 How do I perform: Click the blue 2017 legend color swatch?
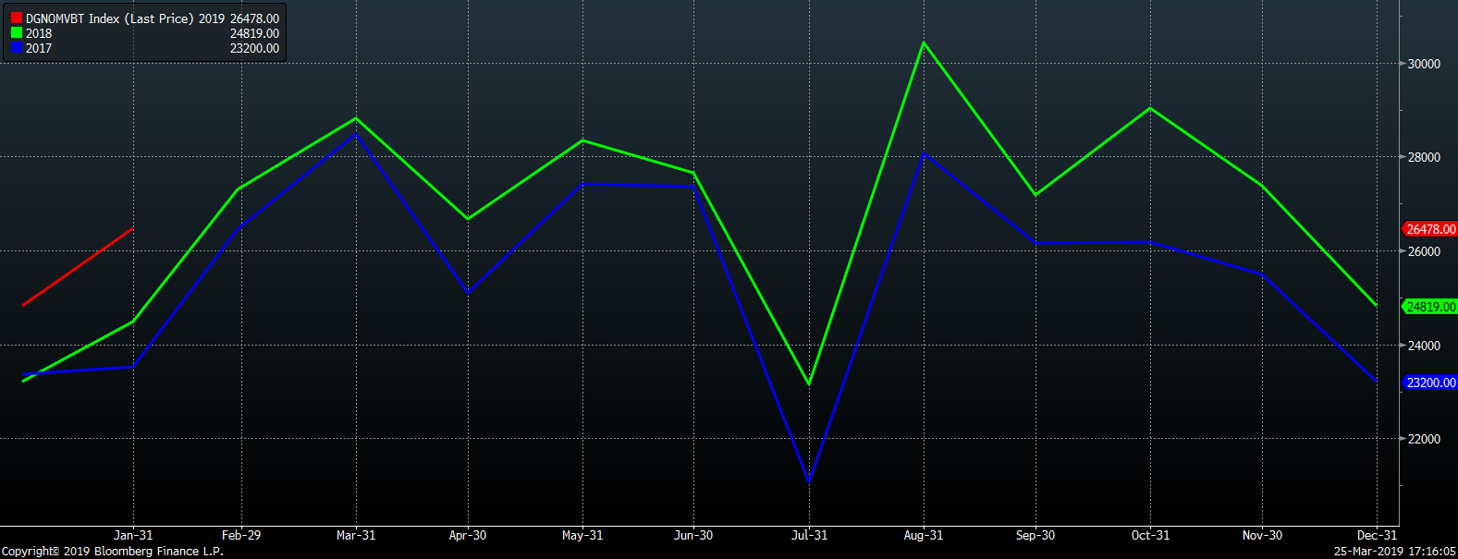pyautogui.click(x=17, y=48)
